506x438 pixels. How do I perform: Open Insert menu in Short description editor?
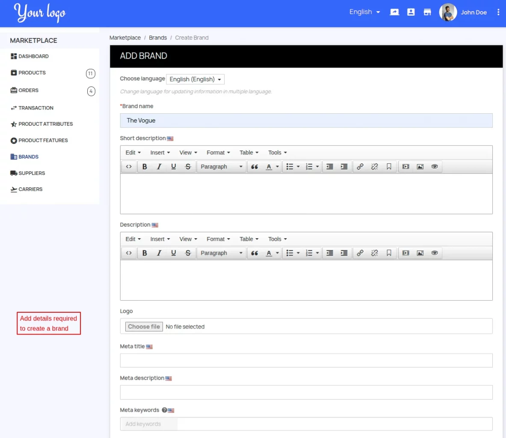point(160,153)
